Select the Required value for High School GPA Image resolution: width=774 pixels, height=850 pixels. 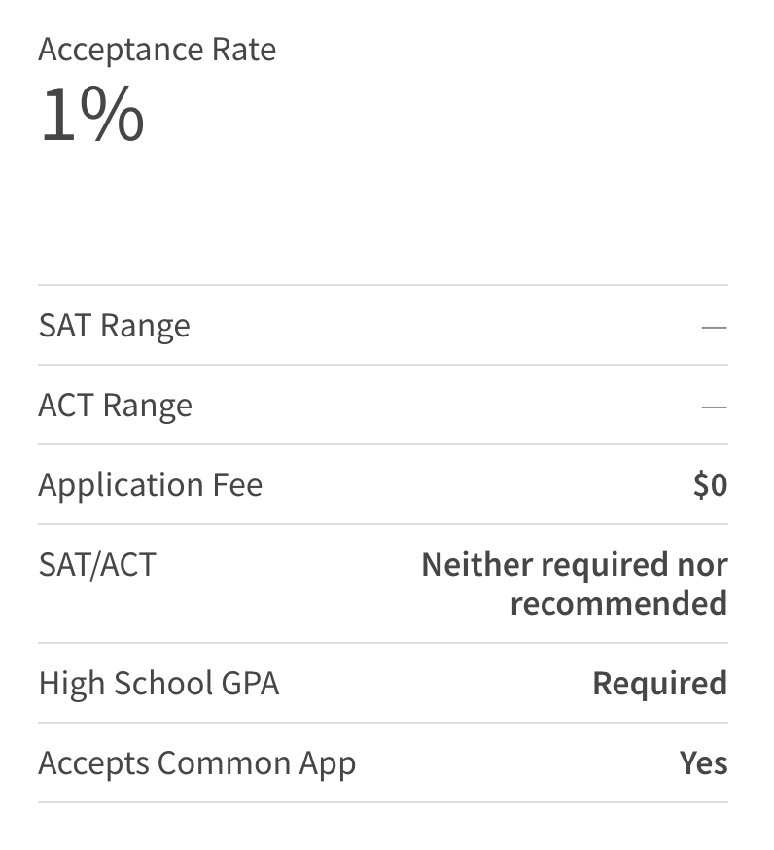pos(659,684)
